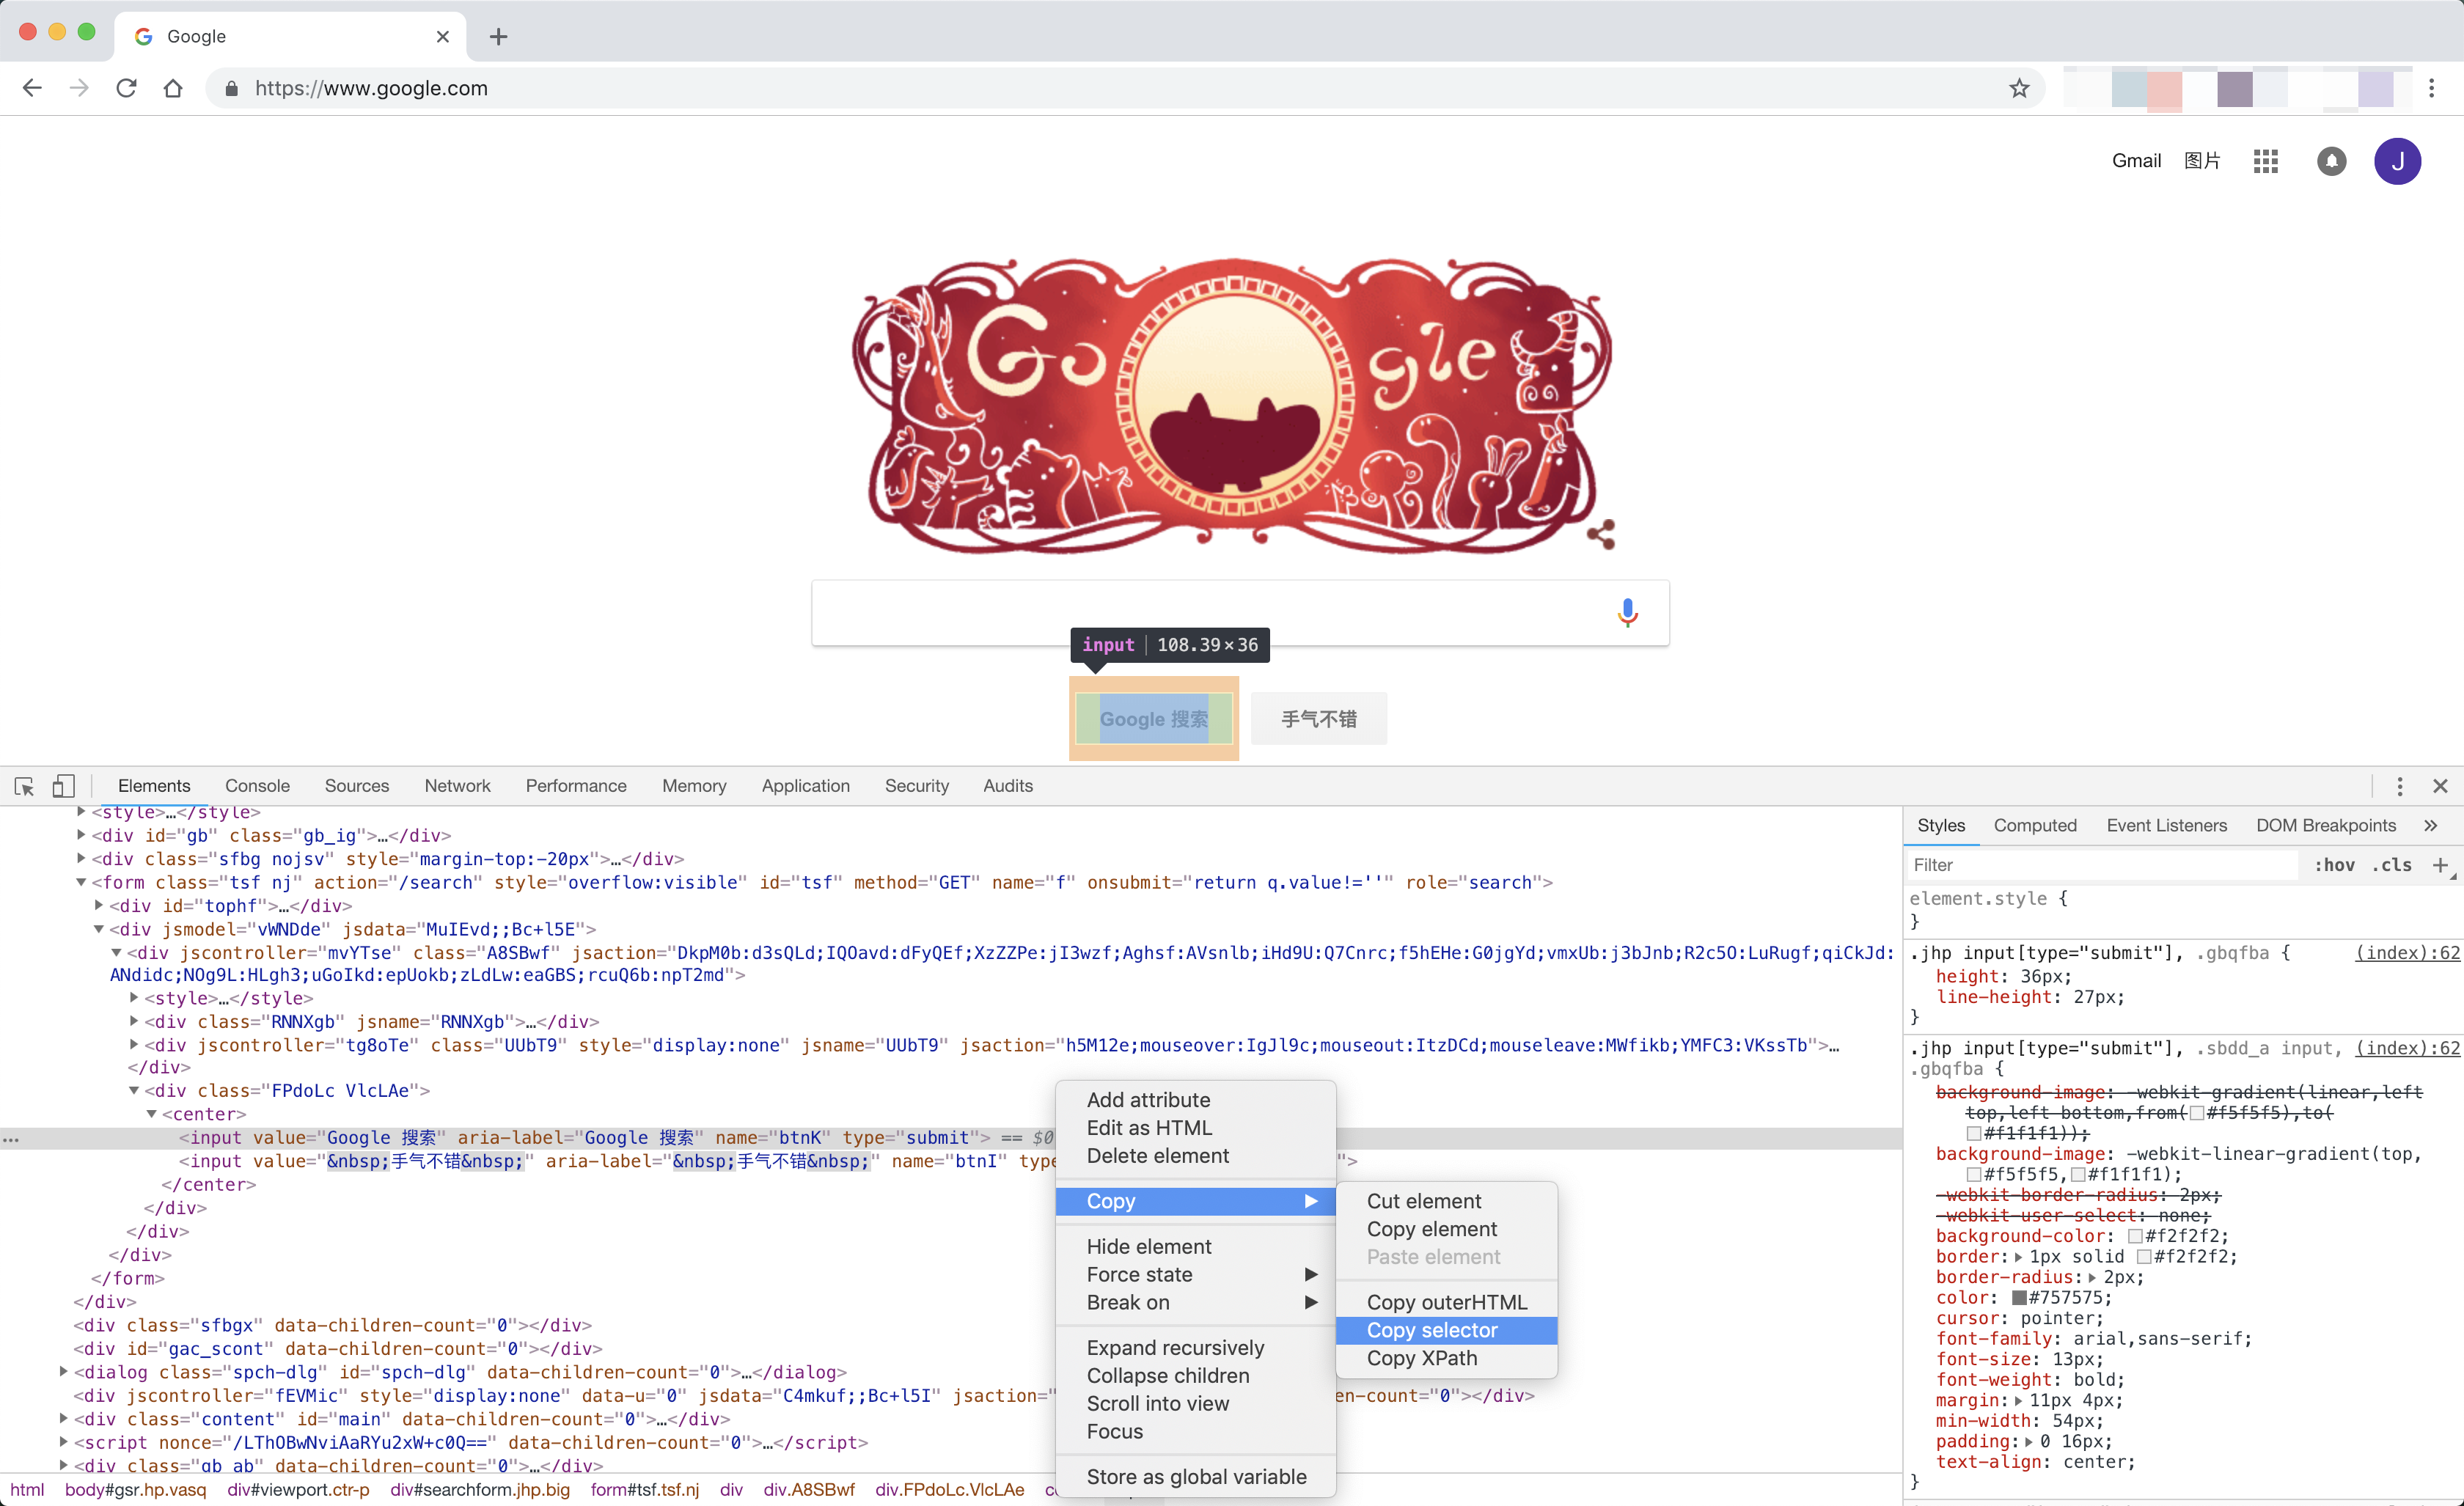Screen dimensions: 2464x1506
Task: Toggle the .cls class editor
Action: pyautogui.click(x=2392, y=865)
